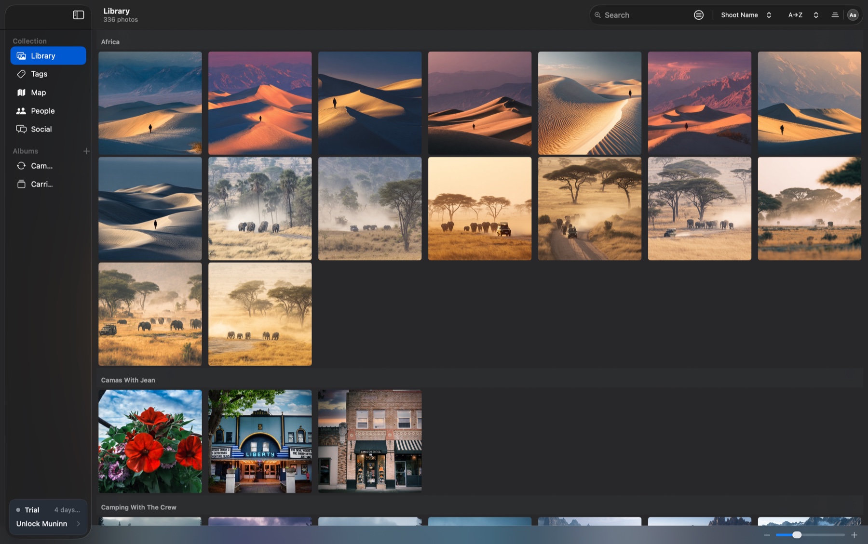Select the red flowers photo thumbnail
The height and width of the screenshot is (544, 868).
(150, 441)
